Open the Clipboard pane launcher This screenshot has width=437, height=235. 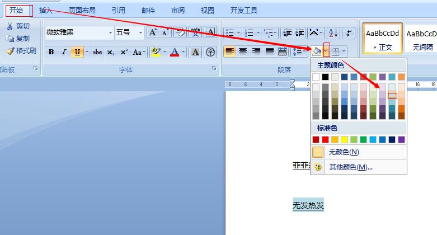click(36, 68)
